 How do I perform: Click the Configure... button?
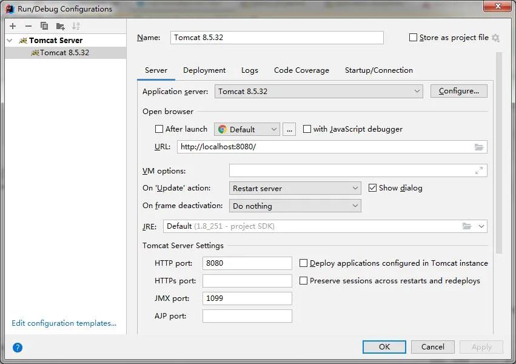tap(459, 91)
